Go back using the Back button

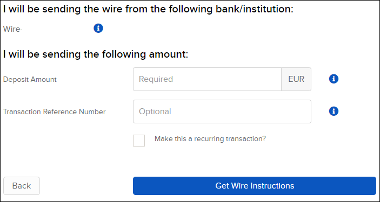click(22, 186)
